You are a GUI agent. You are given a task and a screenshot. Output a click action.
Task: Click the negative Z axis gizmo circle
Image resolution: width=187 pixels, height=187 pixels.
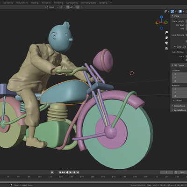point(162,29)
